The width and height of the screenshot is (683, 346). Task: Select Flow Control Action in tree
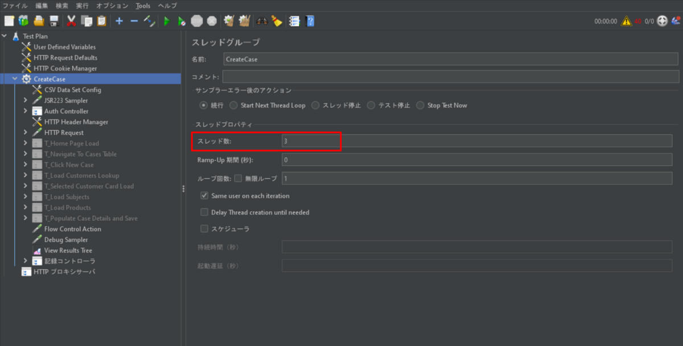(x=73, y=229)
